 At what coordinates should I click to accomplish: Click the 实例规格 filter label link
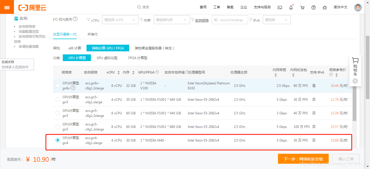point(202,20)
